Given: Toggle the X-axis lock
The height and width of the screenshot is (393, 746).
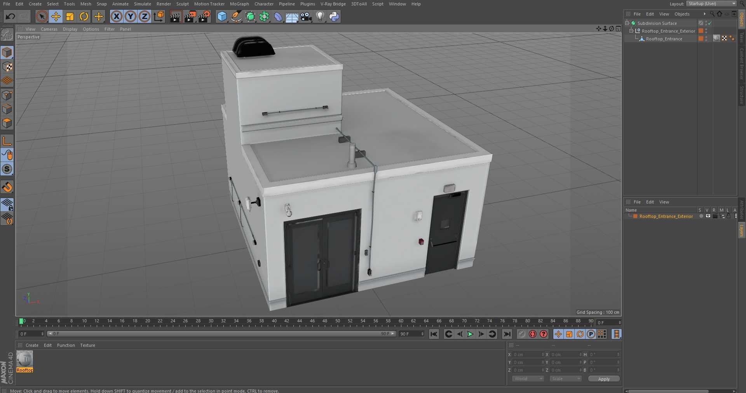Looking at the screenshot, I should point(116,16).
